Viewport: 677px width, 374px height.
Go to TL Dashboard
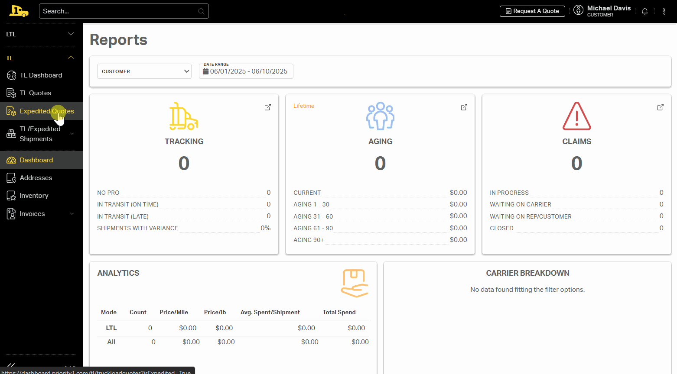click(x=41, y=75)
